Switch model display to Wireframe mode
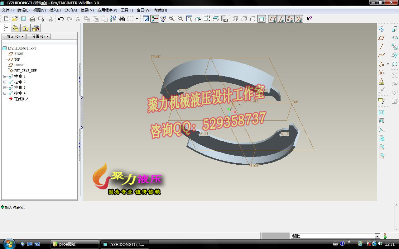Image resolution: width=399 pixels, height=249 pixels. (x=236, y=19)
